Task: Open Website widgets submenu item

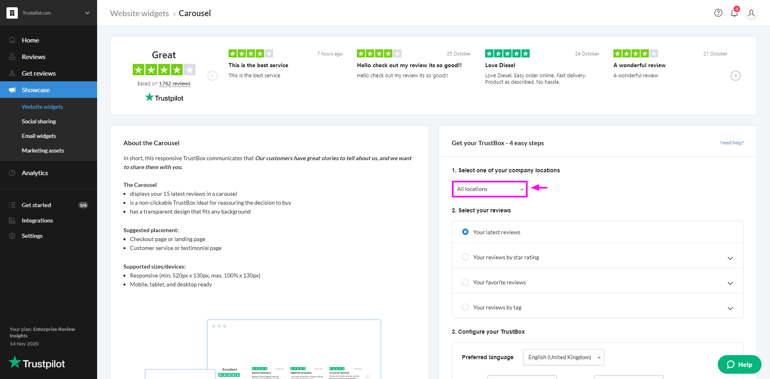Action: point(42,107)
